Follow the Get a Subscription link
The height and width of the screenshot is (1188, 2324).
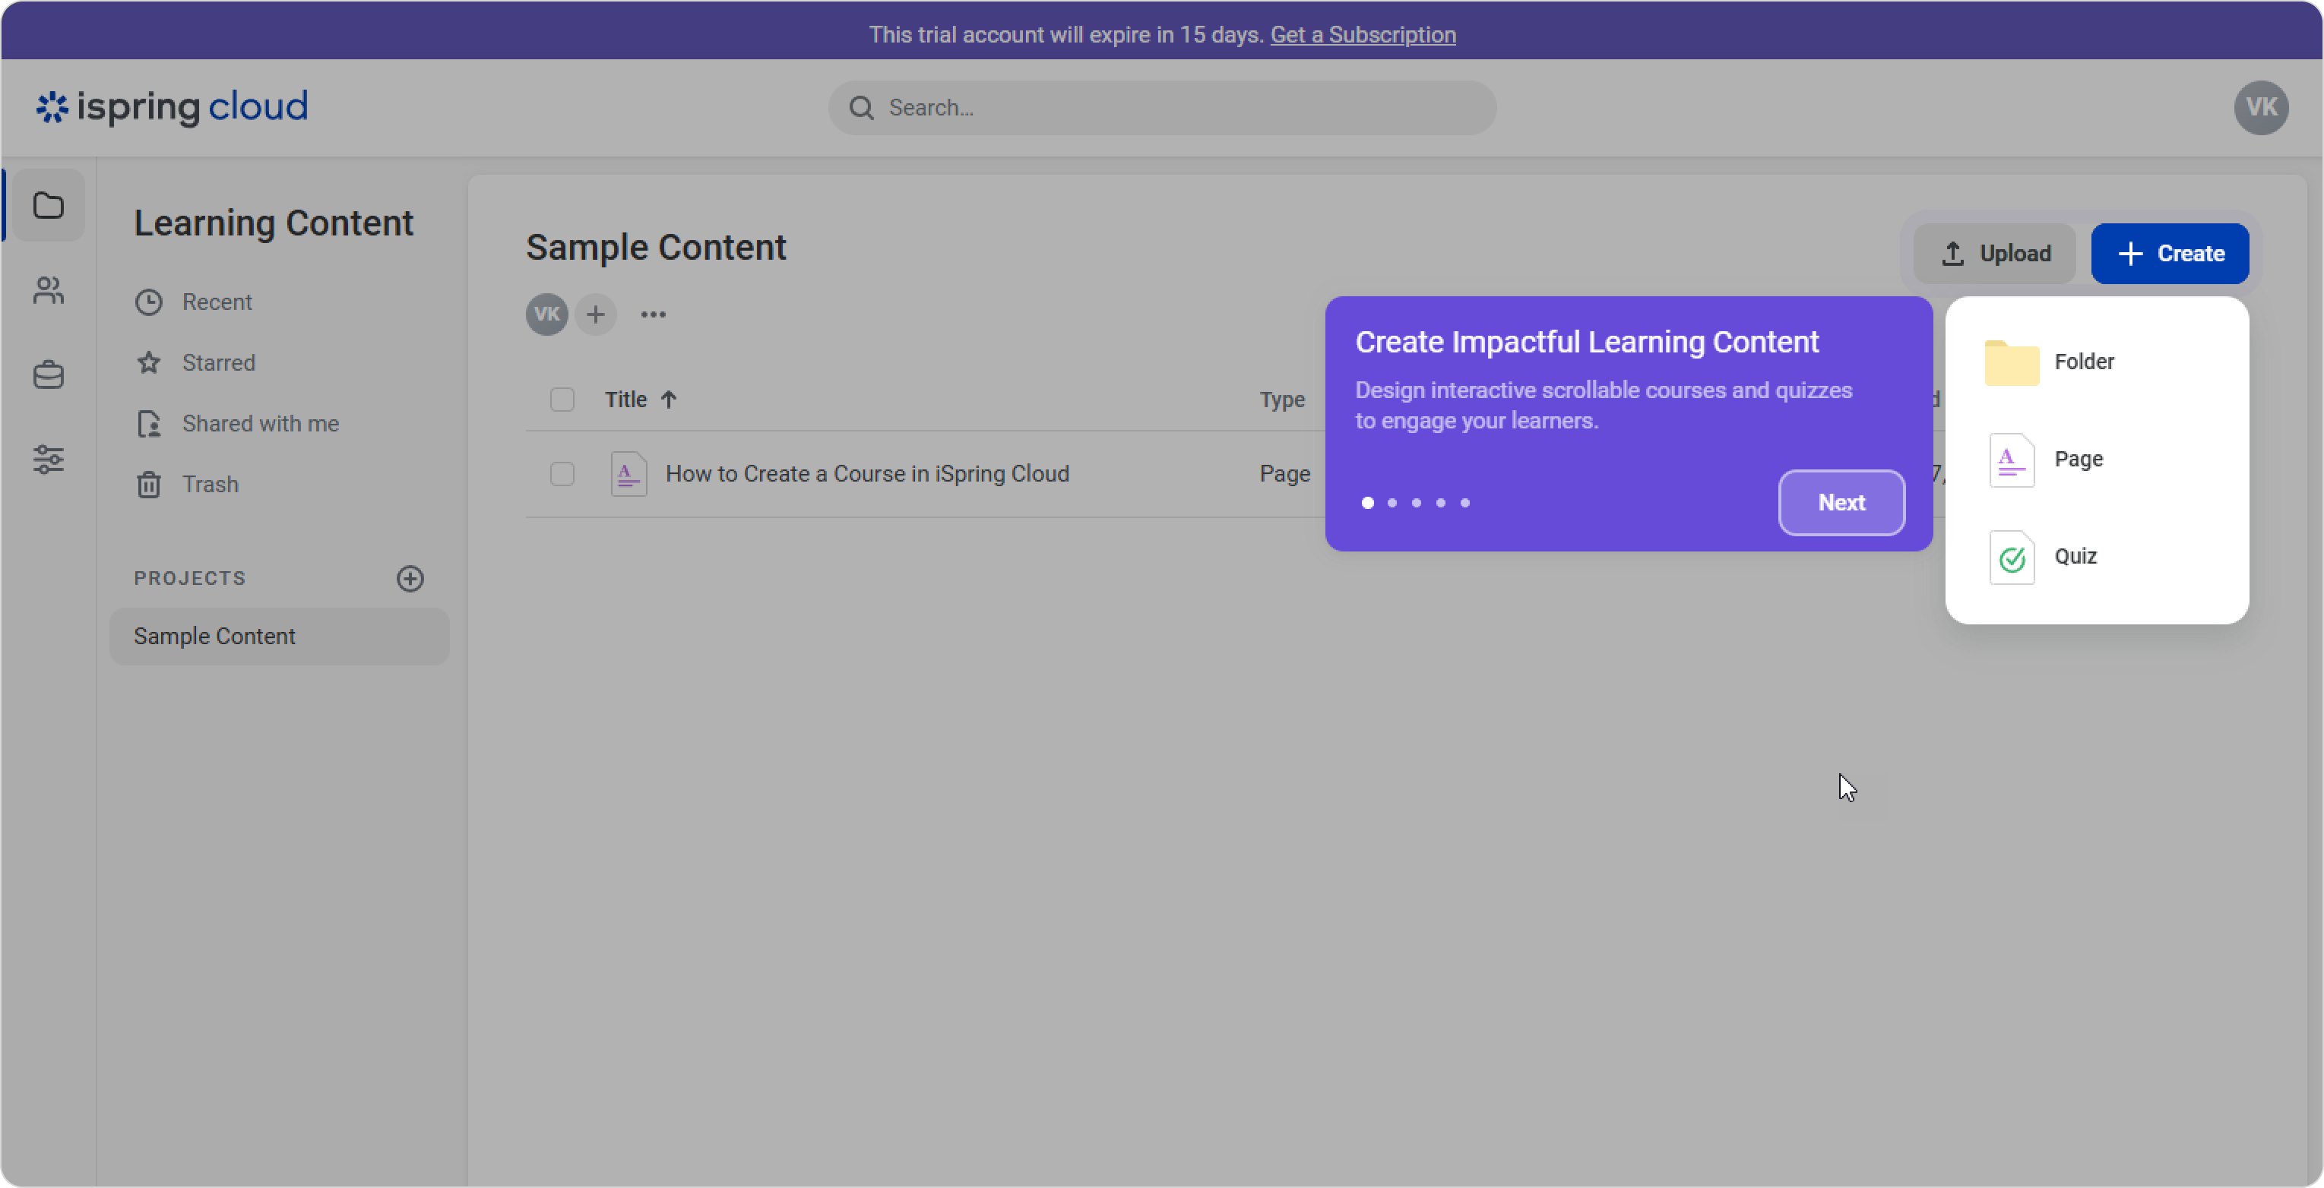[x=1363, y=34]
